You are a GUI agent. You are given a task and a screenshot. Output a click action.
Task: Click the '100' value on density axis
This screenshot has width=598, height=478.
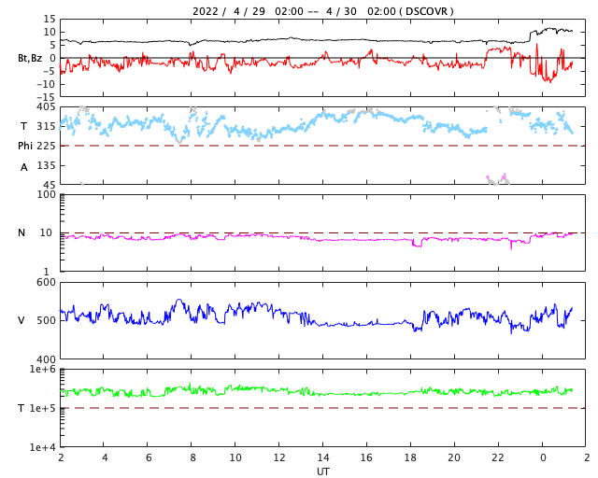(x=46, y=194)
